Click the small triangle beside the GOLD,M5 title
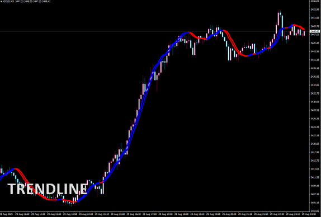 pyautogui.click(x=1, y=1)
